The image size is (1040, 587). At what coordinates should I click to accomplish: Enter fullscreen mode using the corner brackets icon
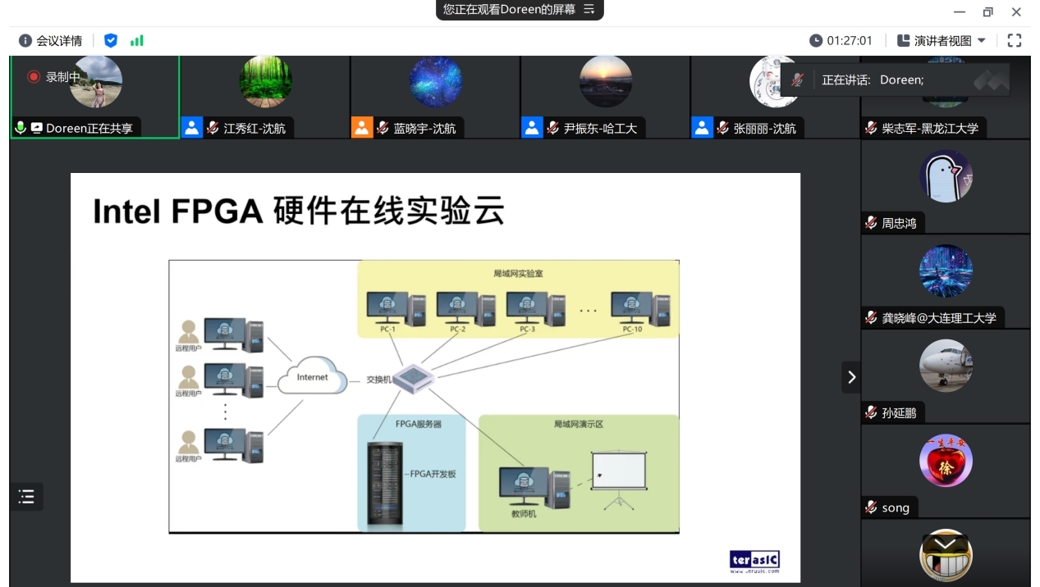(x=1014, y=40)
